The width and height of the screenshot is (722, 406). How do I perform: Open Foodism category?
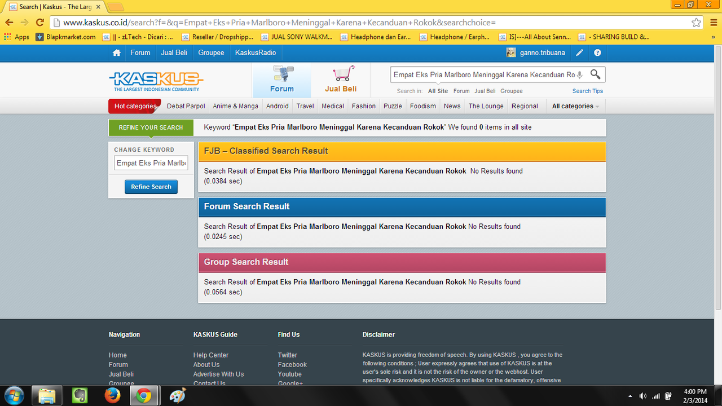pos(423,106)
